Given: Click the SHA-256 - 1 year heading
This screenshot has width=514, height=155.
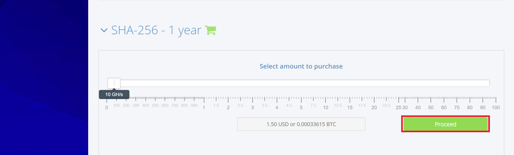Looking at the screenshot, I should (156, 30).
